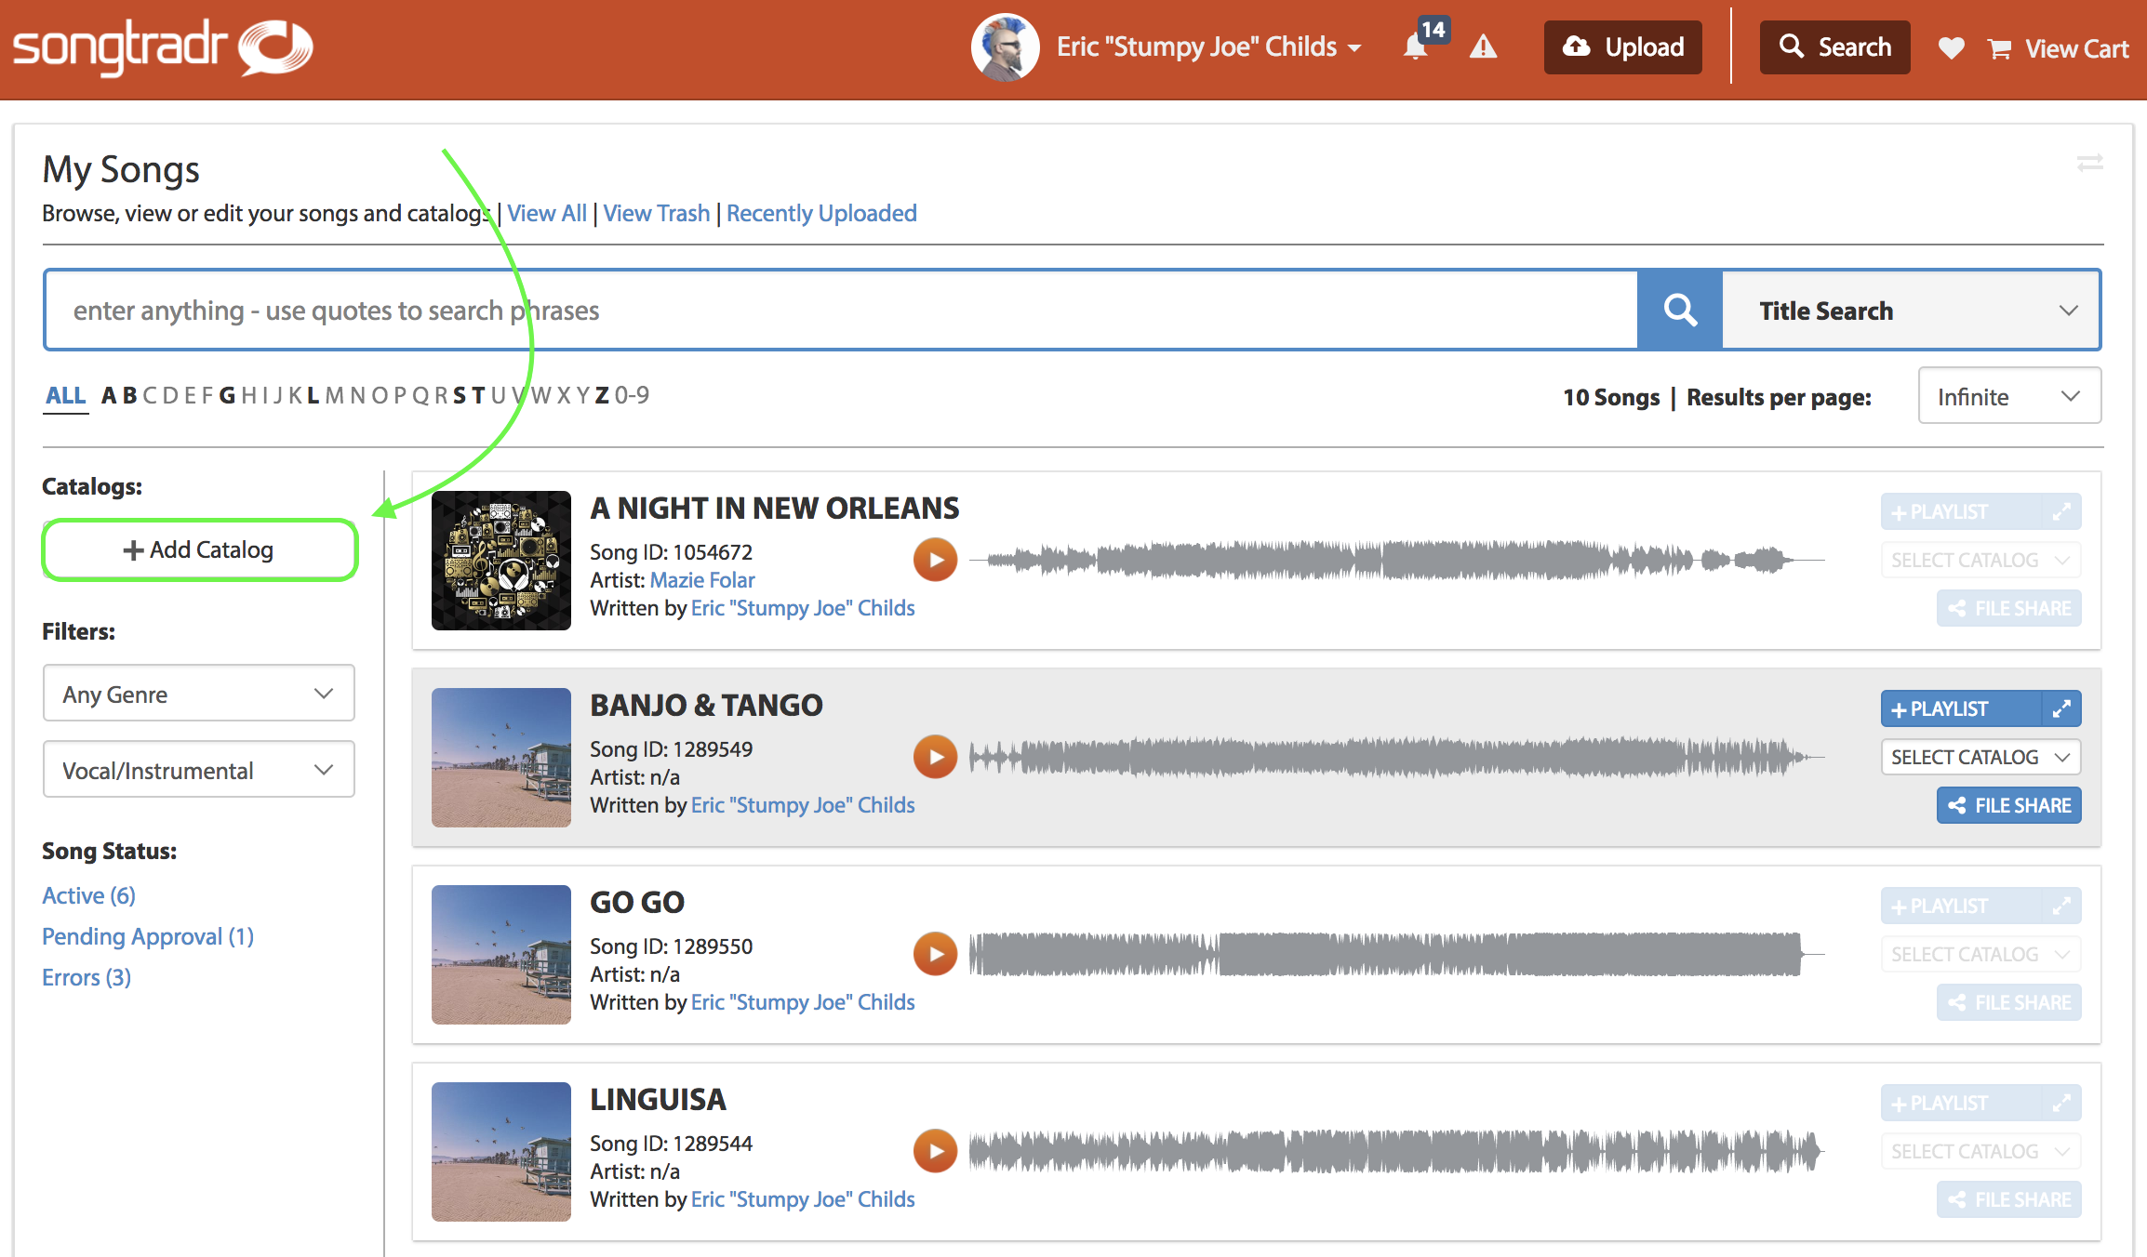Open Banjo & Tango beach thumbnail
Screen dimensions: 2147x1257
click(x=501, y=758)
